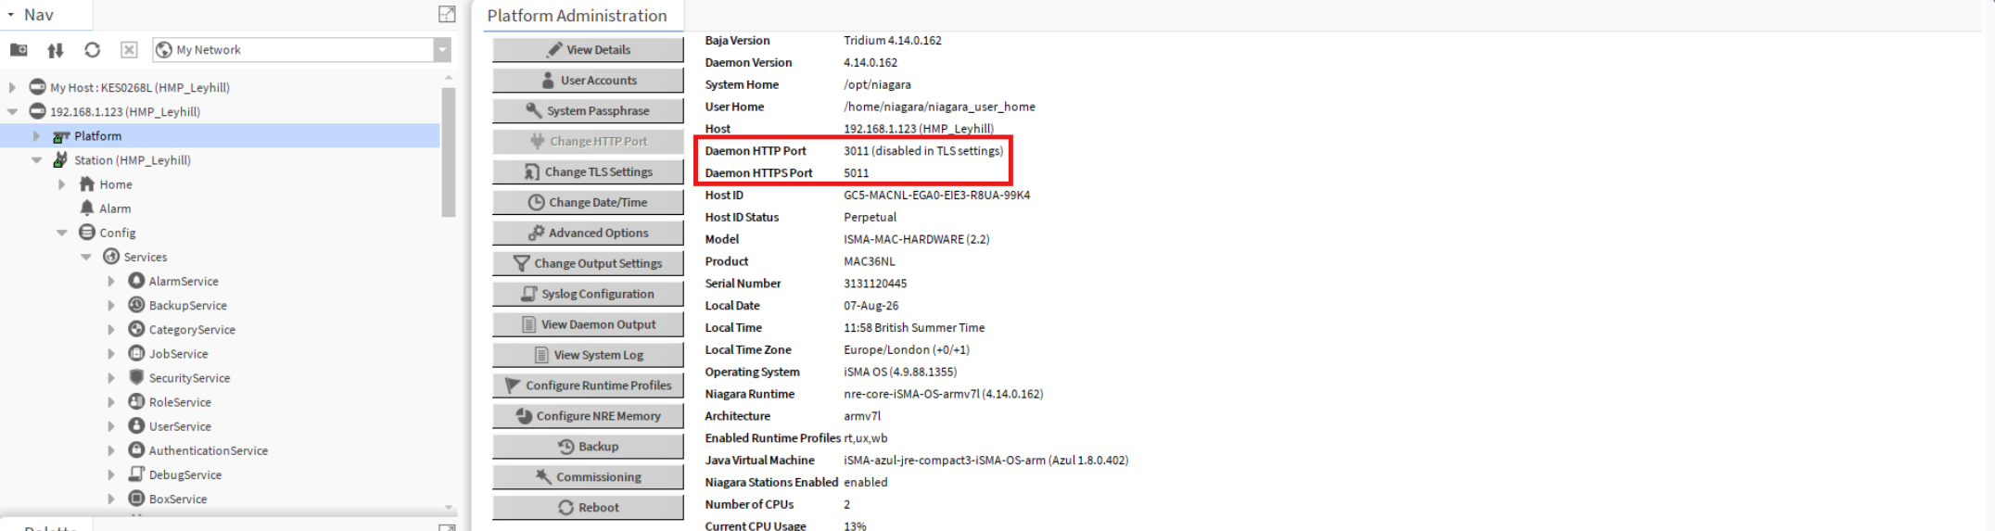Screen dimensions: 1995x531
Task: Click the Home house icon
Action: pos(87,183)
